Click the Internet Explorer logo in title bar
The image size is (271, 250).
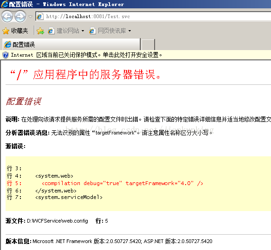click(x=5, y=4)
